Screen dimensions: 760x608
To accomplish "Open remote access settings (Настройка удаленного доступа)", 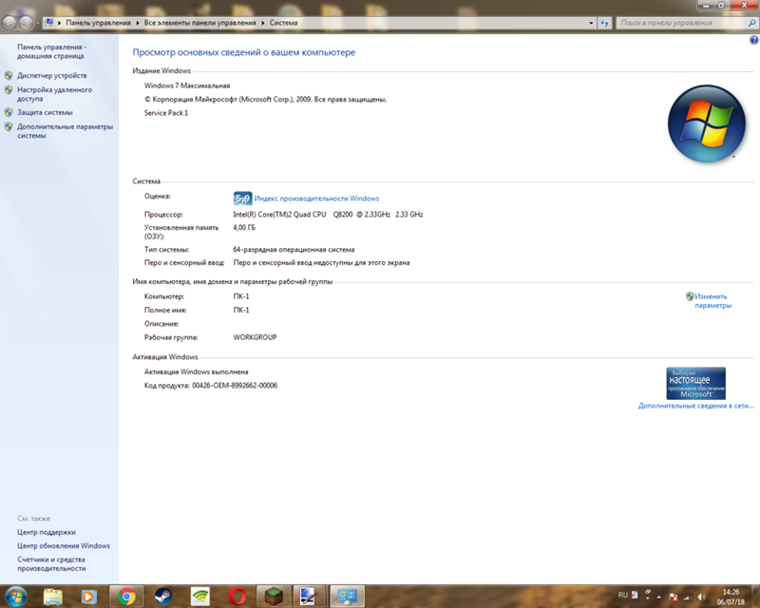I will point(54,94).
